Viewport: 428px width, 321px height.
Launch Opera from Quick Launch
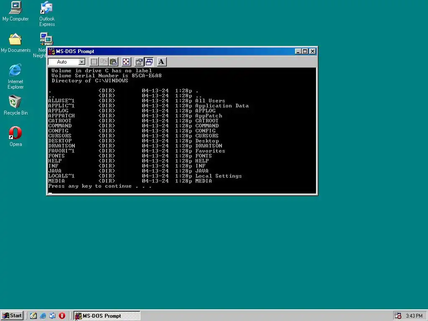[62, 316]
